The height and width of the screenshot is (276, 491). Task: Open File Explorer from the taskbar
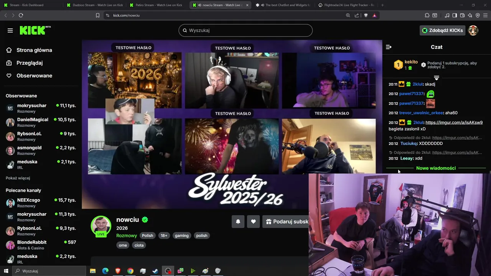[93, 271]
